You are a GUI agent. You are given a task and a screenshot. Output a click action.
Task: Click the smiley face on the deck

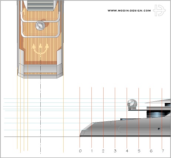(40, 48)
